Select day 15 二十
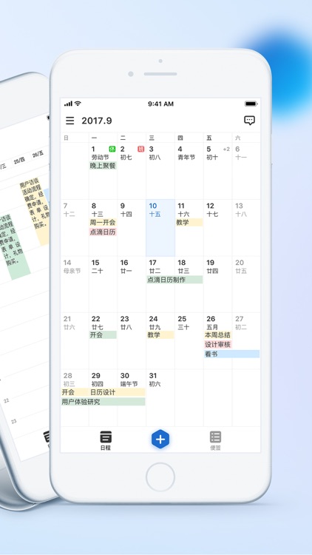The width and height of the screenshot is (312, 555). [103, 285]
